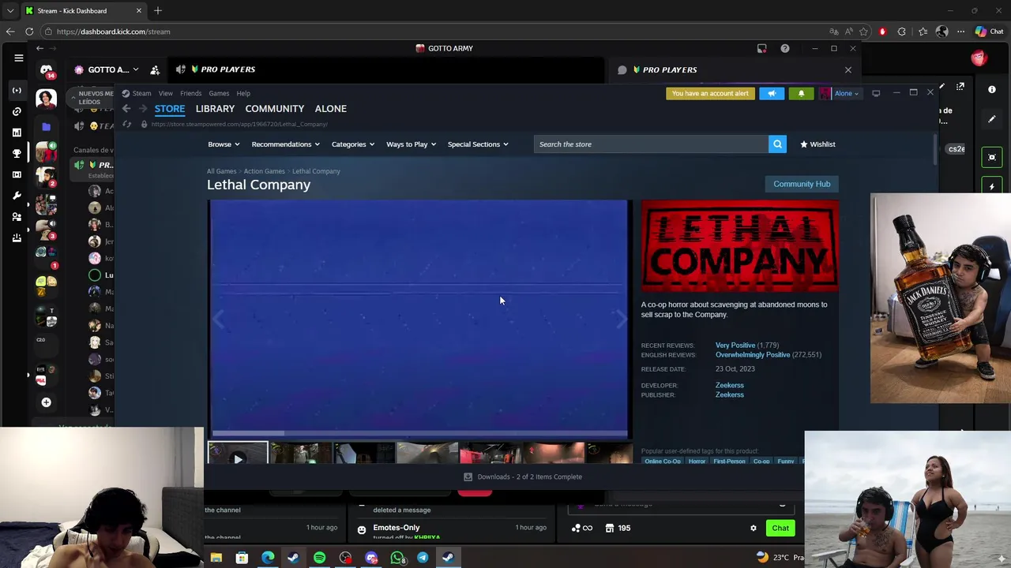
Task: Switch to Steam COMMUNITY tab
Action: click(x=274, y=109)
